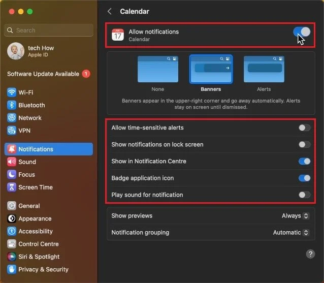The width and height of the screenshot is (324, 283).
Task: Open Control Centre settings pane
Action: point(49,244)
